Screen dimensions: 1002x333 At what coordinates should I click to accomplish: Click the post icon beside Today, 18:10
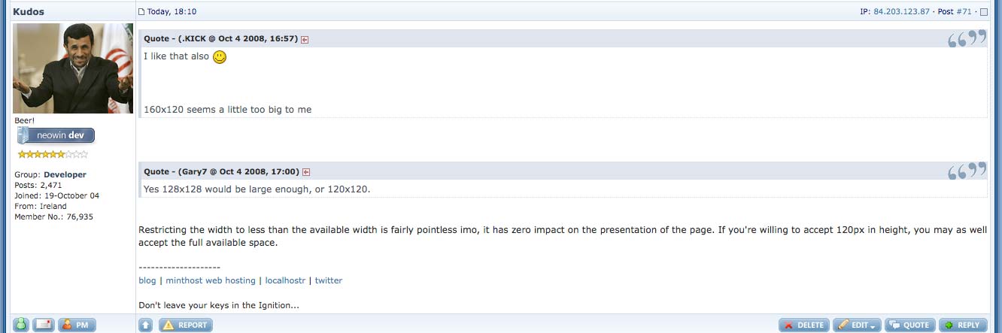point(141,12)
